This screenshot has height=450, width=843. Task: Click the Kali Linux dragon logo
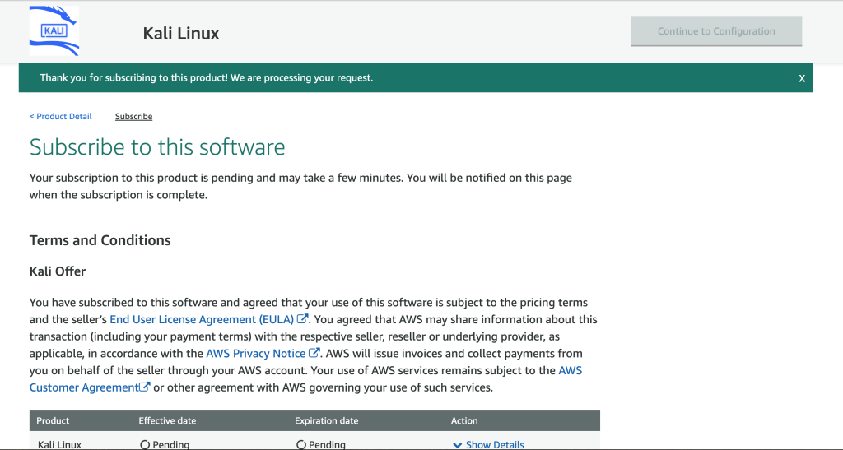(54, 30)
